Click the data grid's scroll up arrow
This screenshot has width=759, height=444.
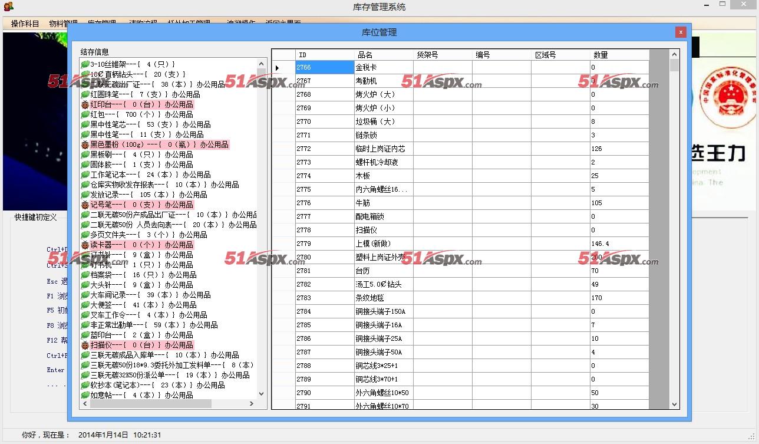[x=675, y=55]
